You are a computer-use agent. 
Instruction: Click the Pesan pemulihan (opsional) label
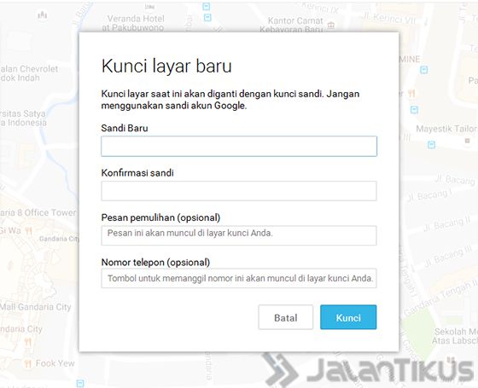click(160, 217)
